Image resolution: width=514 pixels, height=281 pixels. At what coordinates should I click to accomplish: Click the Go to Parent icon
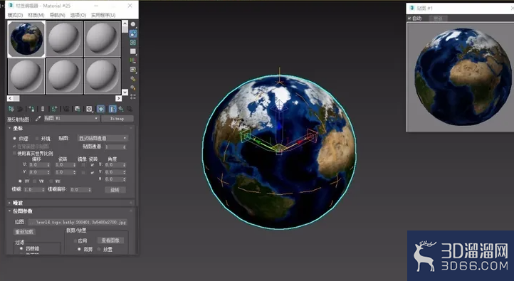pos(121,109)
